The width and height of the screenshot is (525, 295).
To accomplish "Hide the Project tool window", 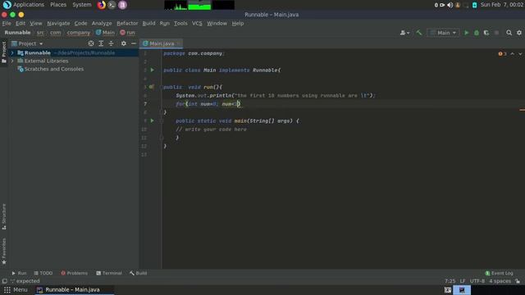I will coord(134,43).
